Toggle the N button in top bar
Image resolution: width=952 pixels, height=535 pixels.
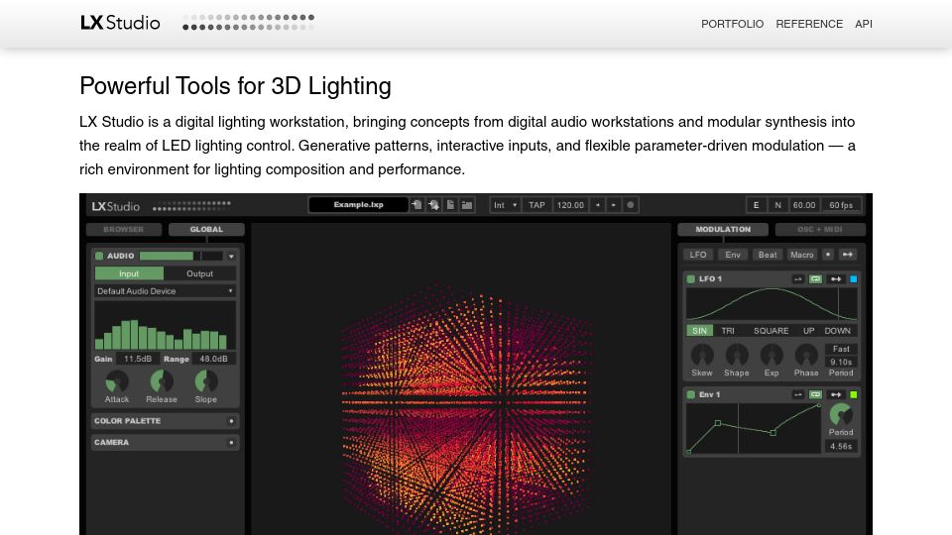coord(777,205)
